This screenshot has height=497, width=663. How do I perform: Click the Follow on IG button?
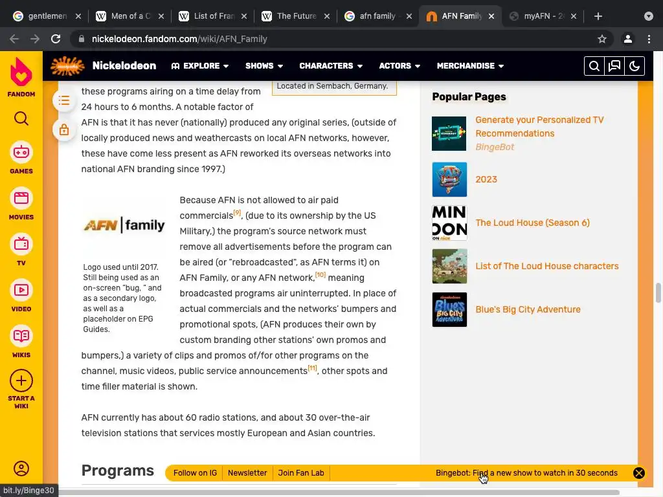pyautogui.click(x=195, y=473)
